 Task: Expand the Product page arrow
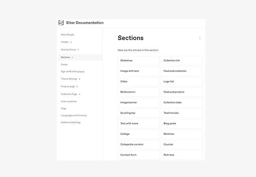click(77, 87)
